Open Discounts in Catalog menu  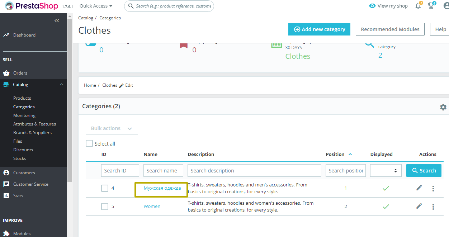point(23,150)
